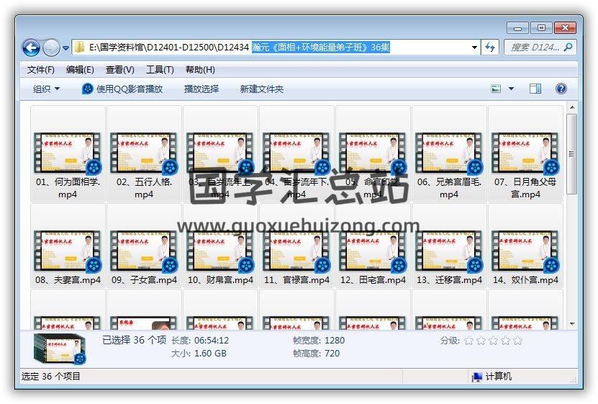
Task: Click the blue Help question mark icon
Action: [561, 89]
